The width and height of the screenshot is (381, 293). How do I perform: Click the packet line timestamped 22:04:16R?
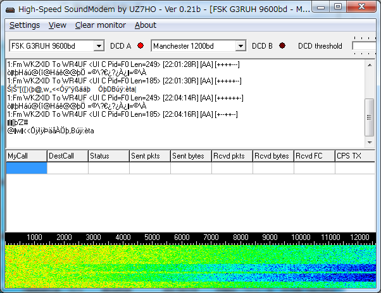[122, 114]
